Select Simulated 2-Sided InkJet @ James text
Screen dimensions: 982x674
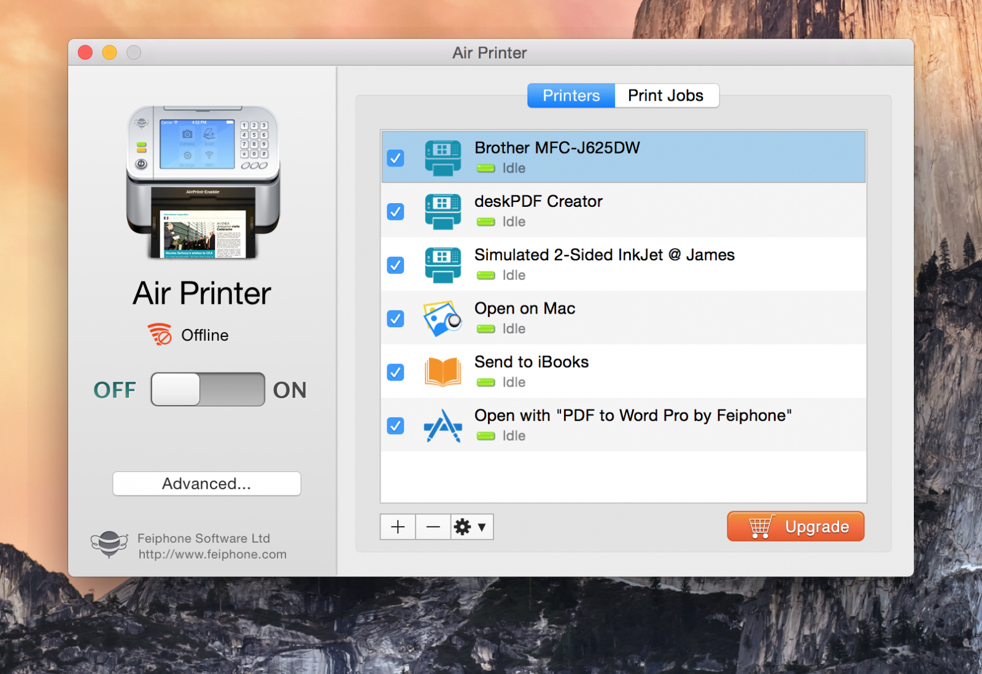[605, 255]
